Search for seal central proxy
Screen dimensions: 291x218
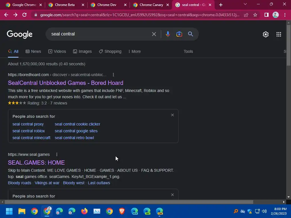click(x=28, y=124)
